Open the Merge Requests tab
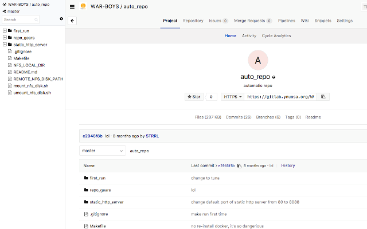This screenshot has height=229, width=367. [x=253, y=21]
